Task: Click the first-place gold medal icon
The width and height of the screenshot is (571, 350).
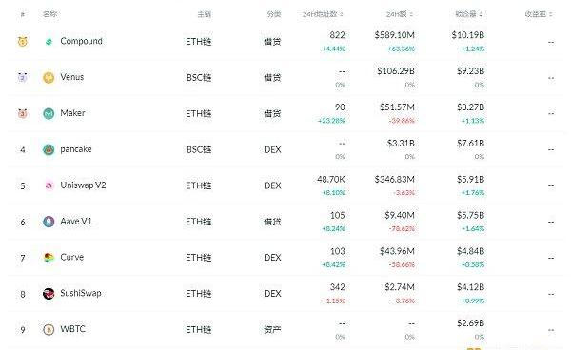Action: tap(23, 41)
